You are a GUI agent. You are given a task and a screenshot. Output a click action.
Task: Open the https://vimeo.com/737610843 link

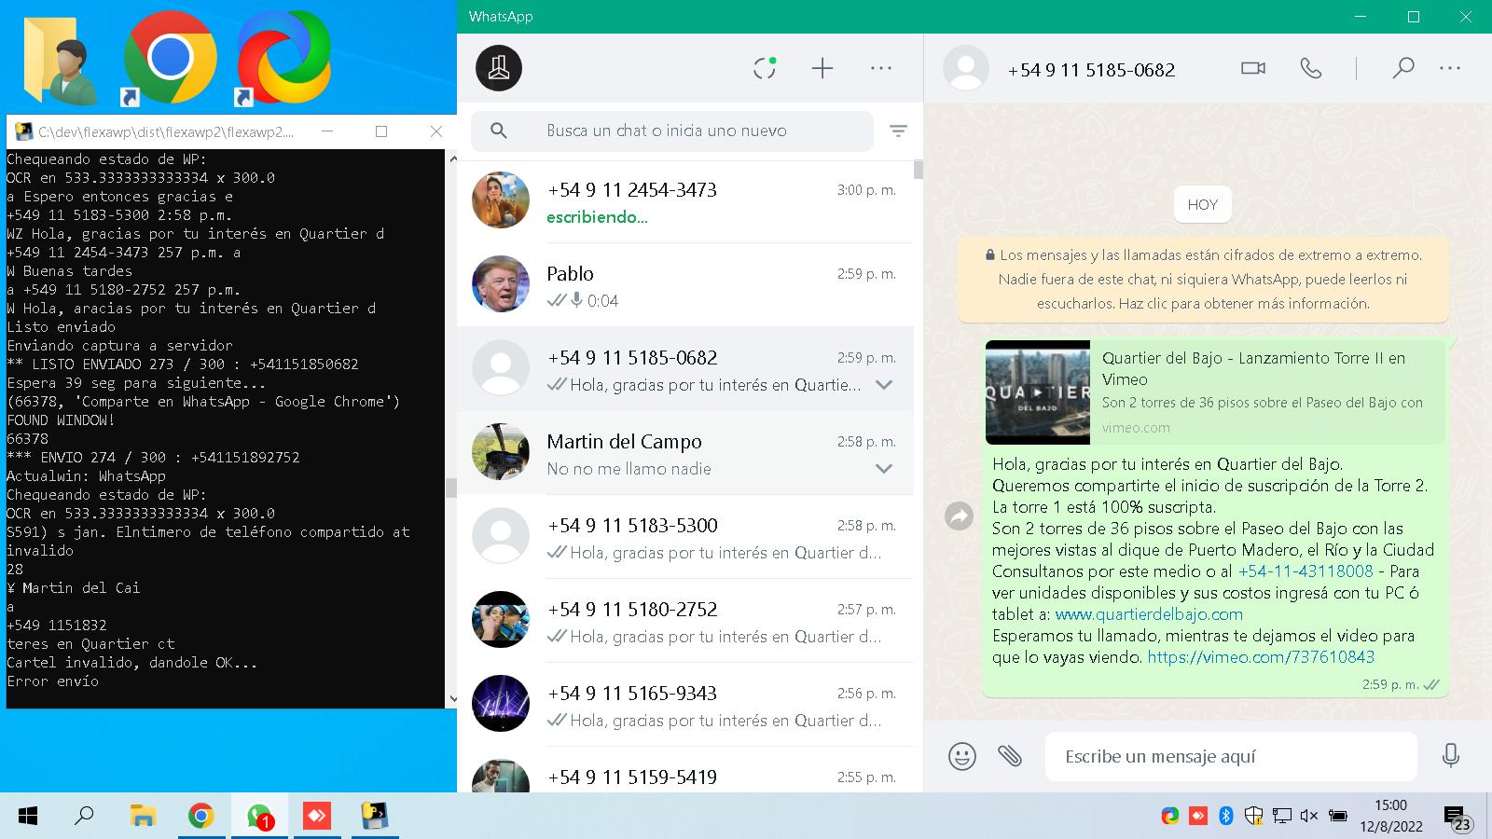tap(1261, 657)
